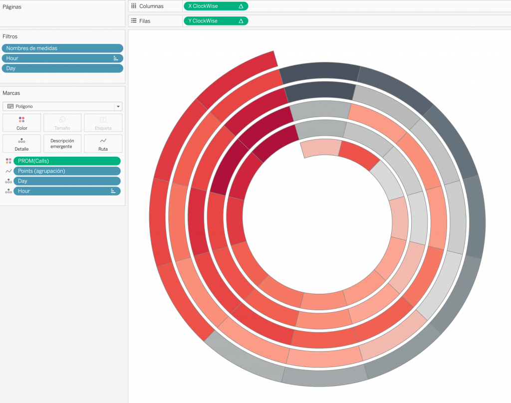This screenshot has width=511, height=403.
Task: Open the Descripción emergente tooltip card
Action: [x=62, y=144]
